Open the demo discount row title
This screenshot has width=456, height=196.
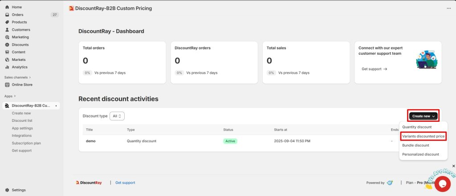91,141
